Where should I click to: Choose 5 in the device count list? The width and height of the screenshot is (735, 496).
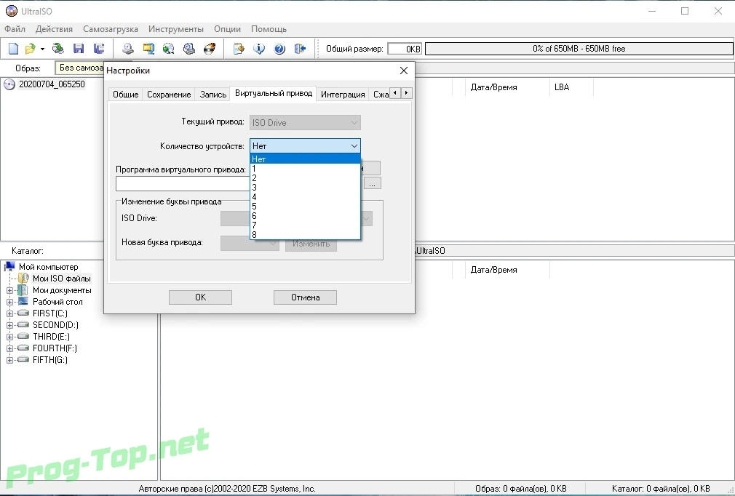click(305, 206)
